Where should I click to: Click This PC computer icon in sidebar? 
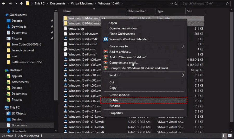pos(6,108)
